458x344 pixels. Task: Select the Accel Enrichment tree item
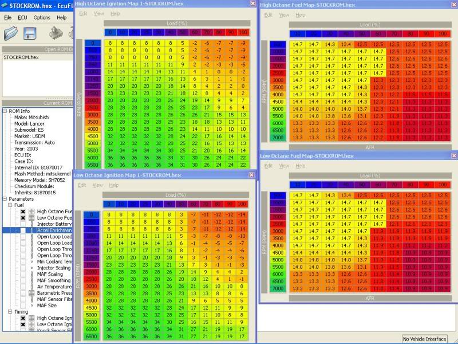[54, 230]
